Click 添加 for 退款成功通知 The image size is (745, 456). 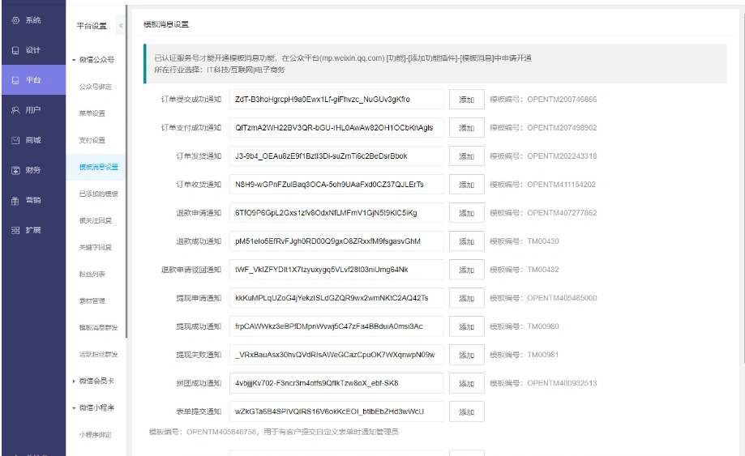[467, 241]
